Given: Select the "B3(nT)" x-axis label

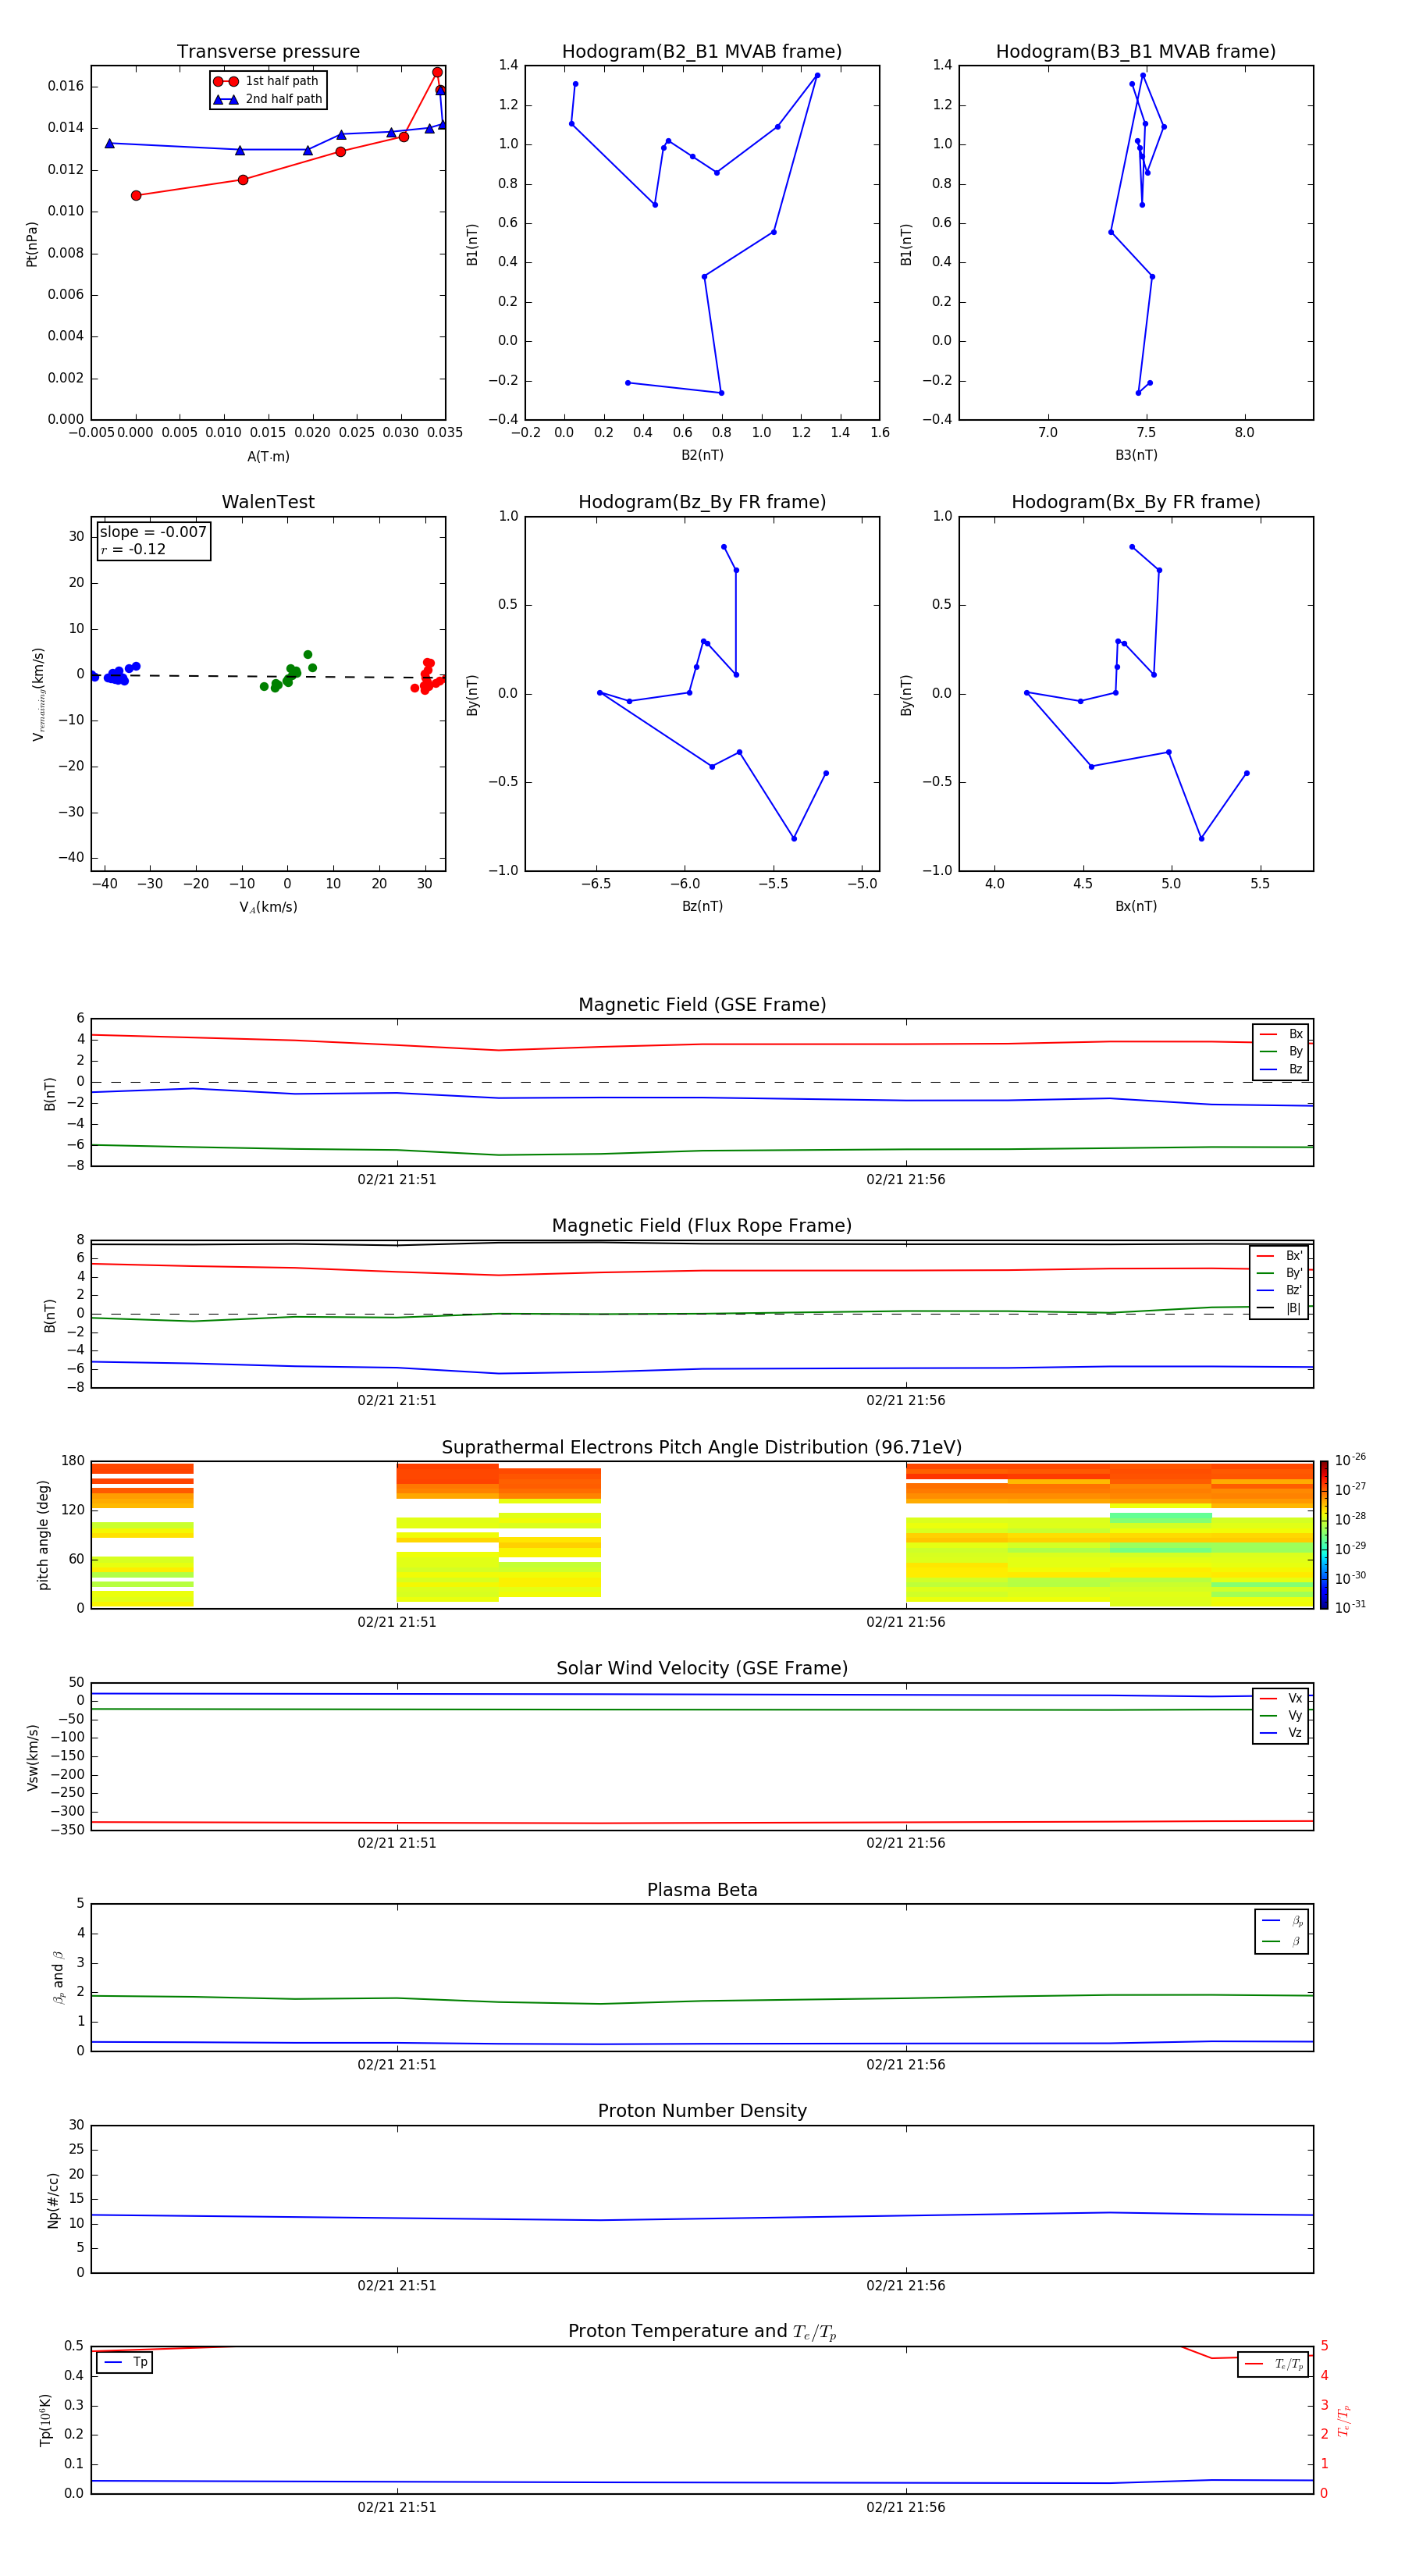Looking at the screenshot, I should 1136,456.
